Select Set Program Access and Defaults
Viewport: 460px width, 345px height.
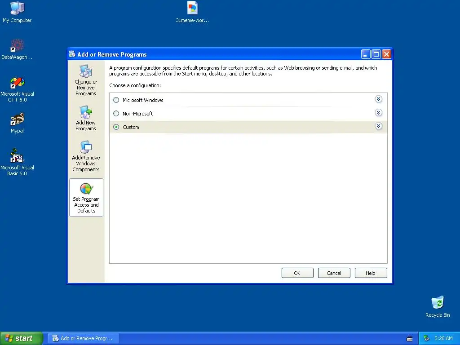(86, 198)
